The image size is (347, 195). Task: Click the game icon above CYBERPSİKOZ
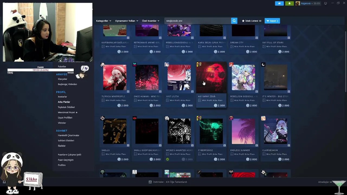click(x=199, y=118)
